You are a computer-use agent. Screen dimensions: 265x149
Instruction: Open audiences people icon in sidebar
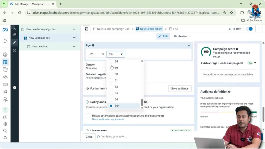(5, 77)
